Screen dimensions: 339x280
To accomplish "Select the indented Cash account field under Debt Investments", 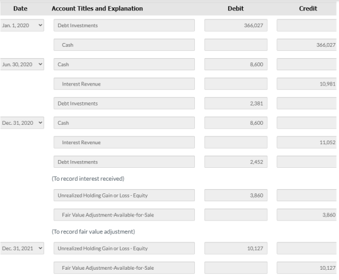I will tap(124, 45).
